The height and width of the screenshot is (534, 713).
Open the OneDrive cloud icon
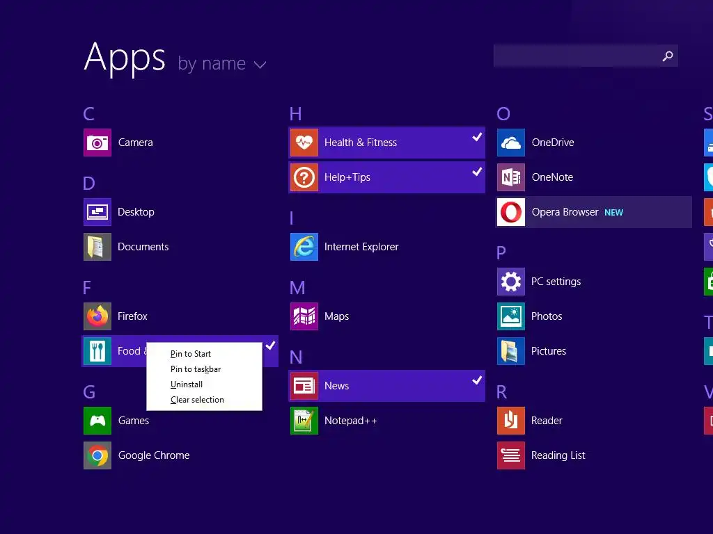click(x=511, y=143)
